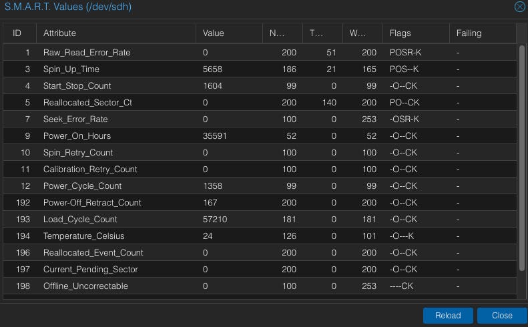Viewport: 528px width, 327px height.
Task: Click the Reload button
Action: (448, 316)
